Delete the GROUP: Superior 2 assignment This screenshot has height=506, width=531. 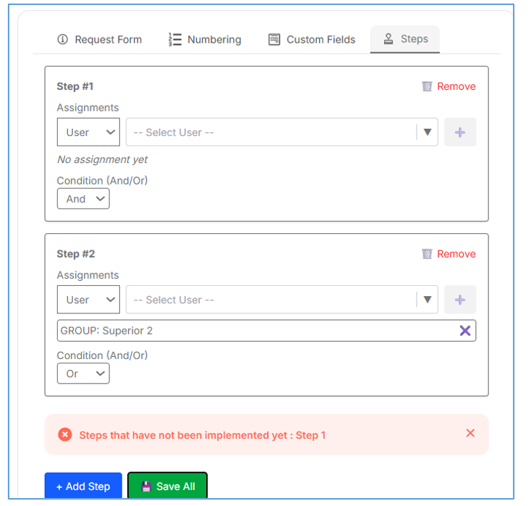465,331
